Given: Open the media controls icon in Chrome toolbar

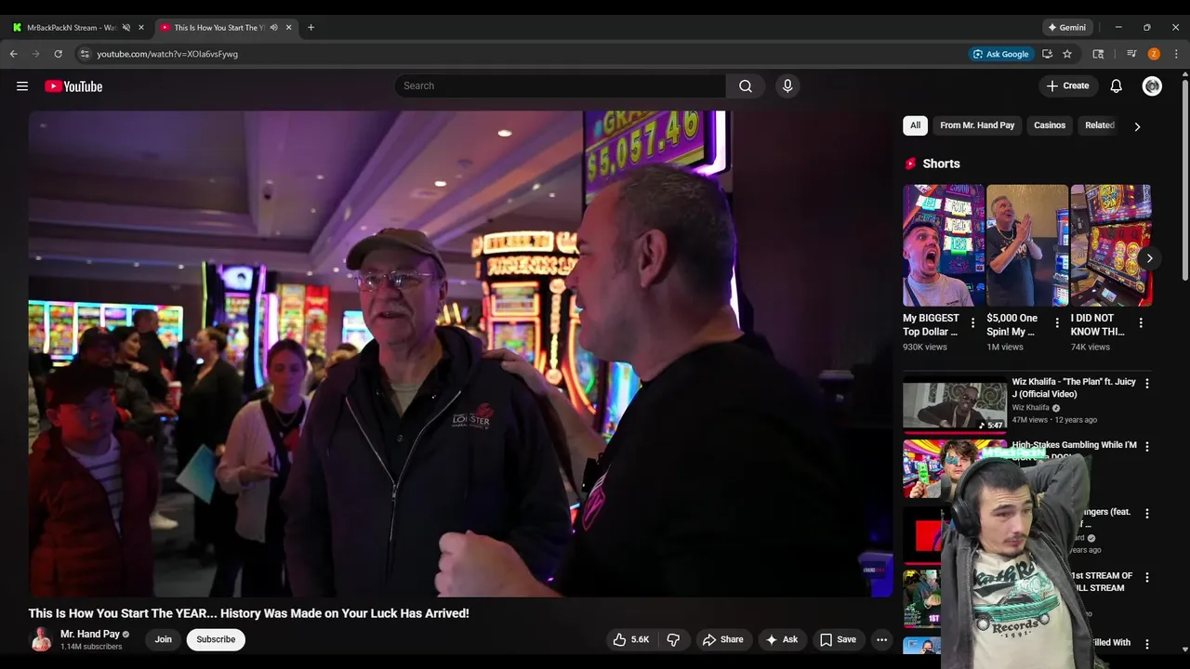Looking at the screenshot, I should pos(1131,54).
